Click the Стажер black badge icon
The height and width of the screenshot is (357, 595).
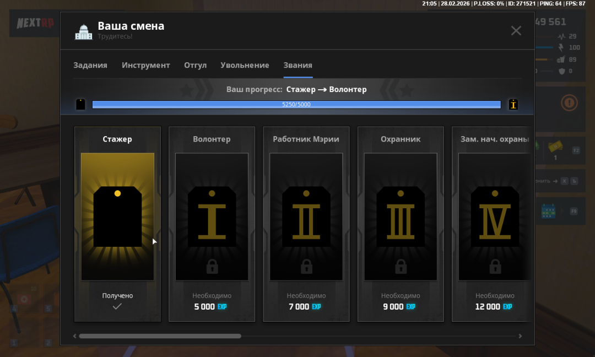[117, 217]
